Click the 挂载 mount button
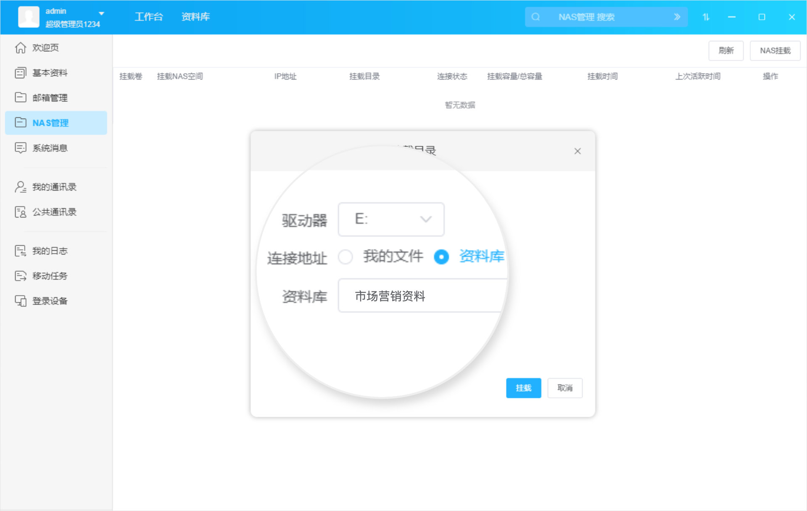This screenshot has width=807, height=511. coord(523,388)
